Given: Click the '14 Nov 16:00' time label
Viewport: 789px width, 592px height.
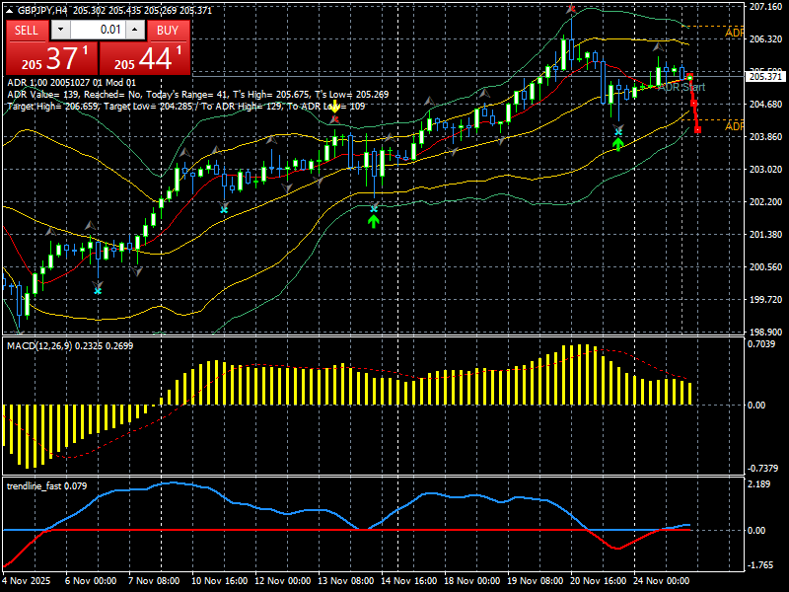Looking at the screenshot, I should pos(408,581).
